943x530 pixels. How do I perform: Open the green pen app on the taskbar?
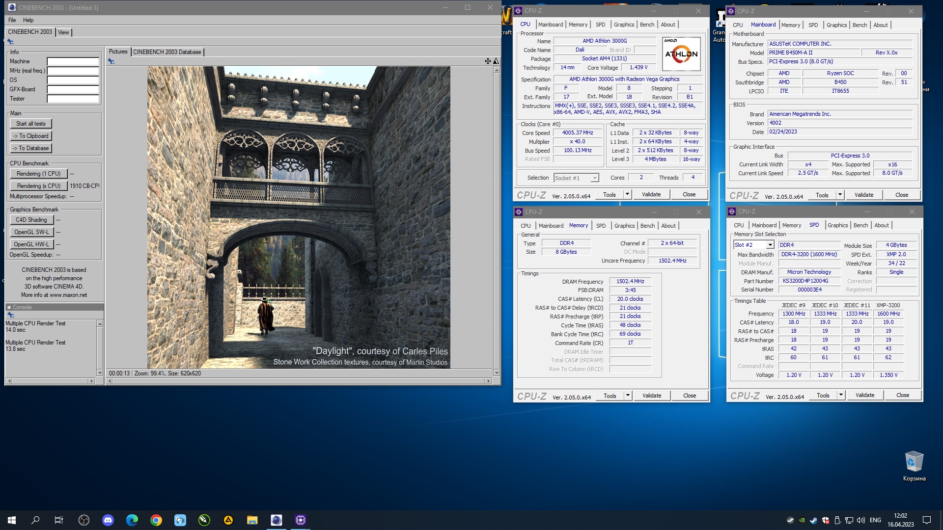point(204,520)
